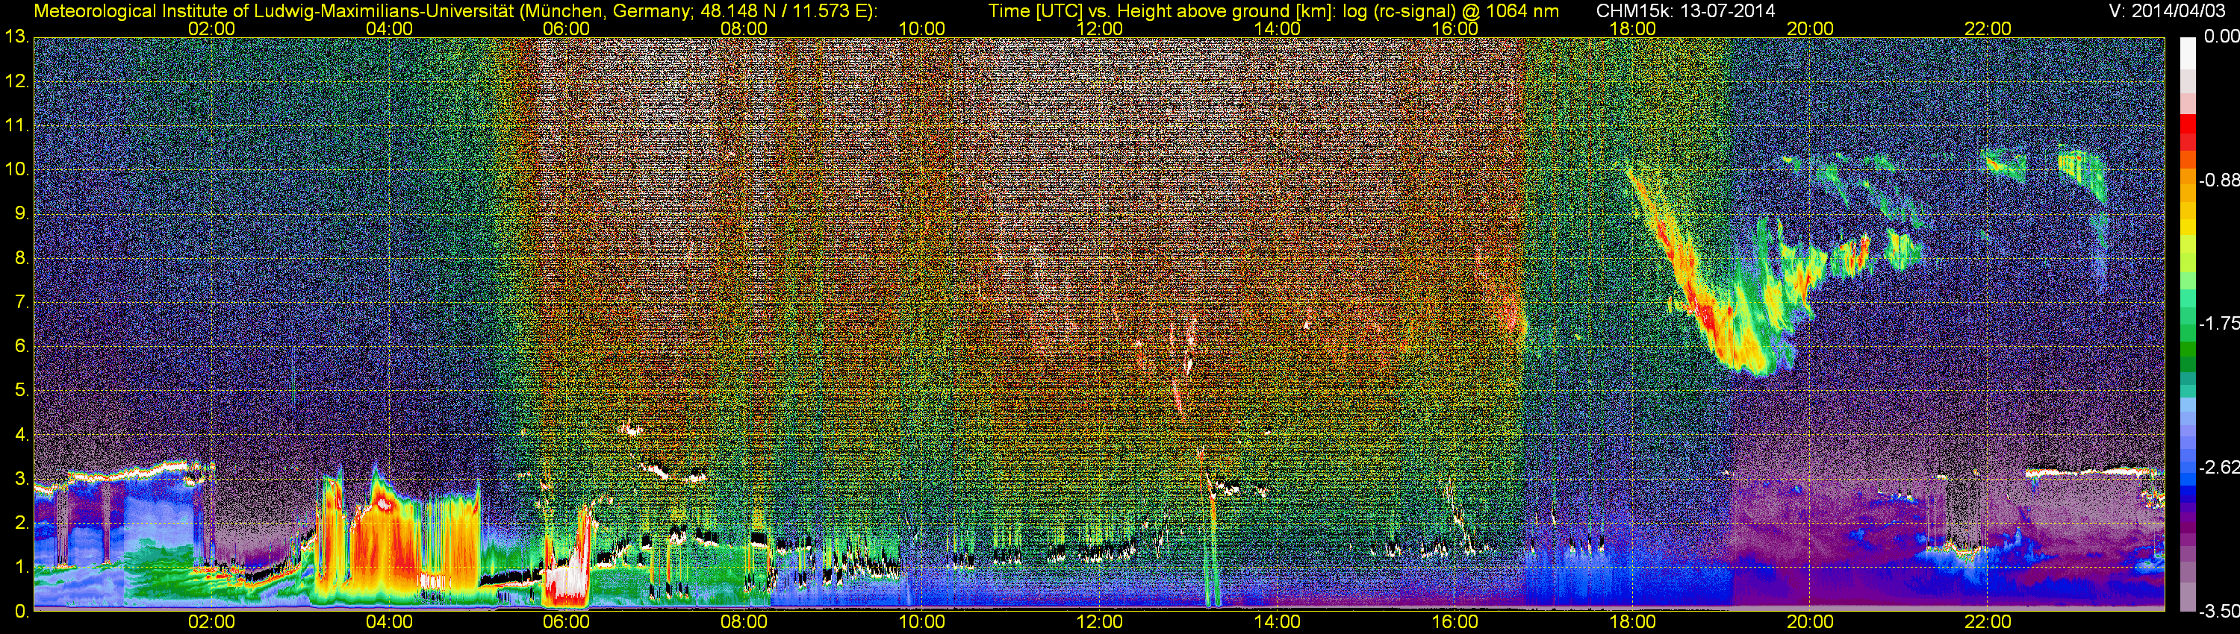
Task: Click the 18:00 label on the bottom time axis
Action: [x=1633, y=622]
